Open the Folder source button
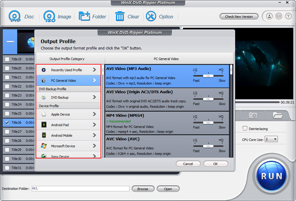 pos(84,16)
